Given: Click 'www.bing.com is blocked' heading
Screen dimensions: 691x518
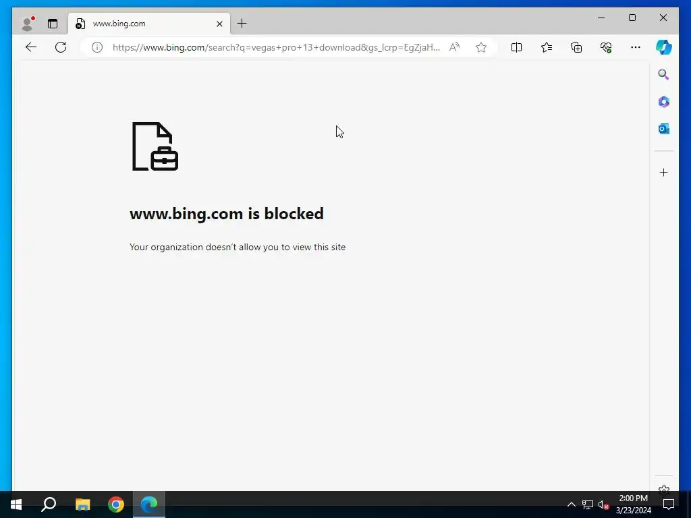Looking at the screenshot, I should 227,214.
